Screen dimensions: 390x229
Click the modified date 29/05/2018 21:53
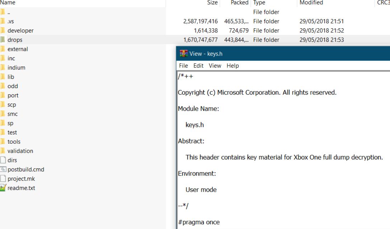pos(321,40)
